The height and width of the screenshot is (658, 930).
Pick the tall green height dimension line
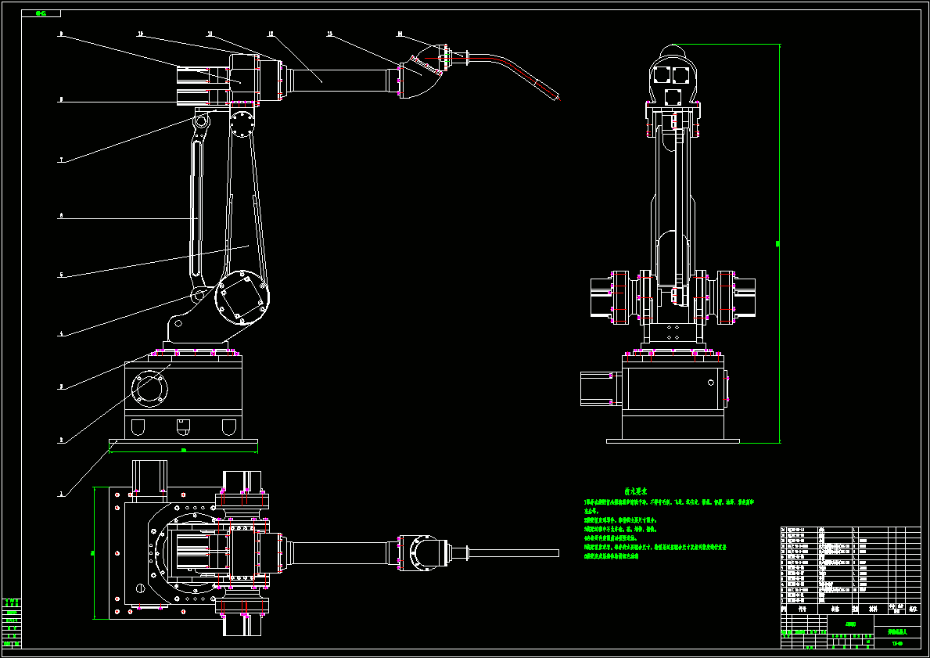coord(779,243)
